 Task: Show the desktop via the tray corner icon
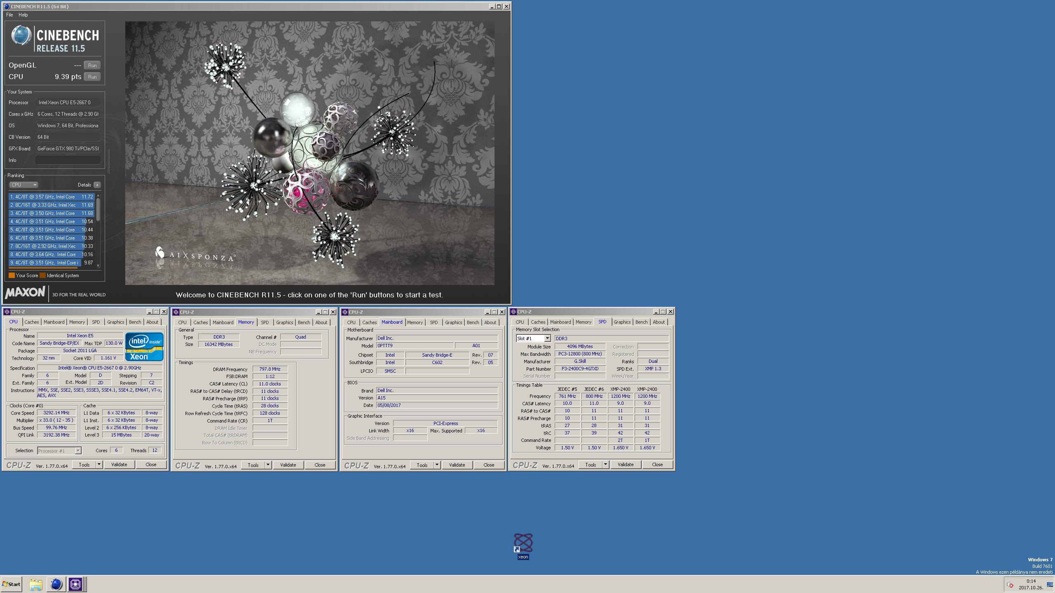(1050, 584)
